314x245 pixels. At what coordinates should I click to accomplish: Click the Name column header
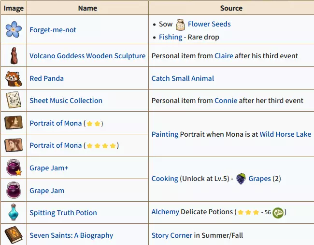click(x=87, y=8)
